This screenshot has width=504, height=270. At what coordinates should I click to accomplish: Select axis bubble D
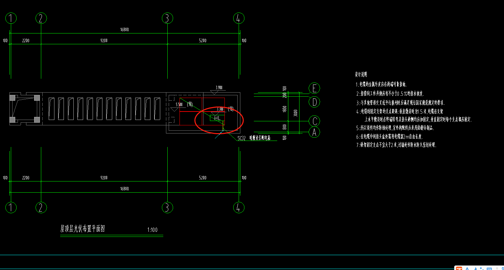pyautogui.click(x=314, y=102)
